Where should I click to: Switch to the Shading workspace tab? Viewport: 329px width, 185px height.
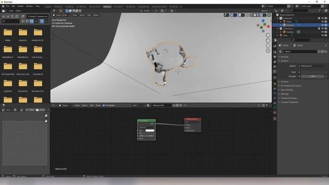107,7
